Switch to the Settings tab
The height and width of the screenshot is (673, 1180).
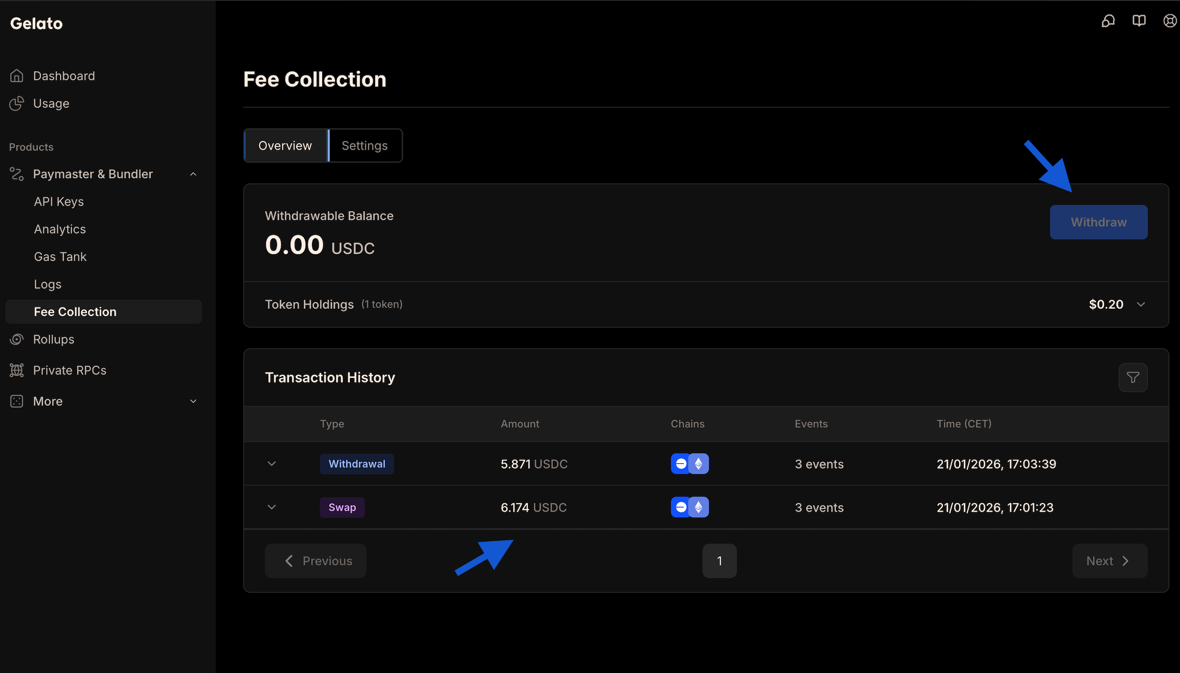pyautogui.click(x=365, y=145)
